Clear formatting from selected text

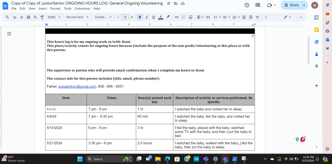coord(257,17)
